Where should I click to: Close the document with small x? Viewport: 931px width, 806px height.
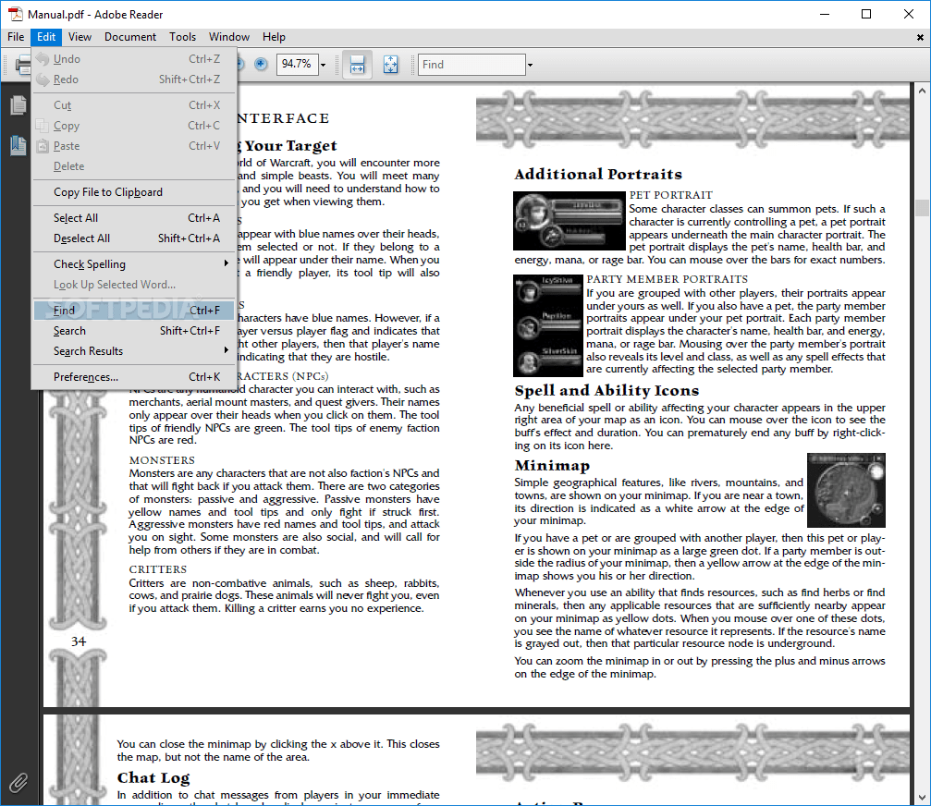point(920,37)
